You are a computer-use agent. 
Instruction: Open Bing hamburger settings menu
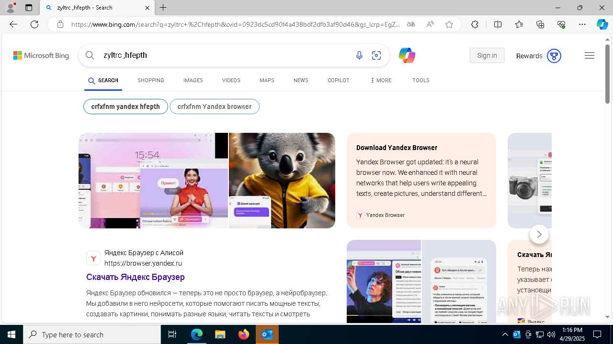(590, 55)
